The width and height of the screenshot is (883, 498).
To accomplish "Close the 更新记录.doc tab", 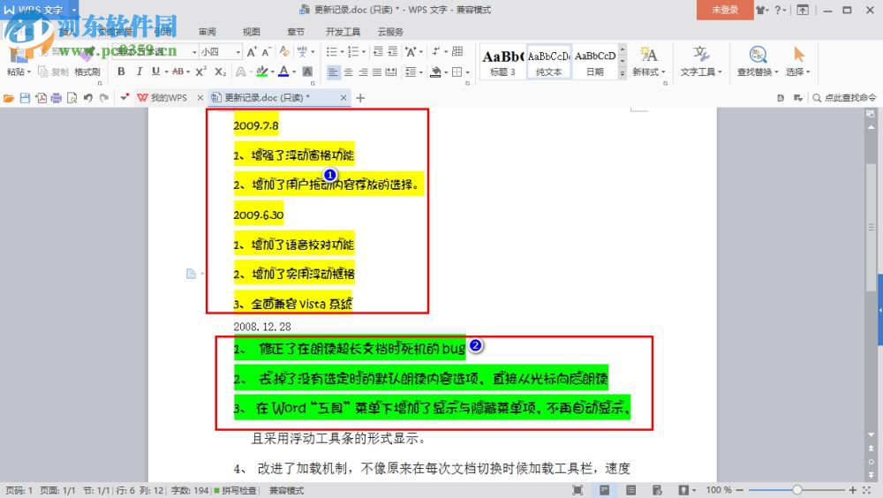I will tap(343, 98).
